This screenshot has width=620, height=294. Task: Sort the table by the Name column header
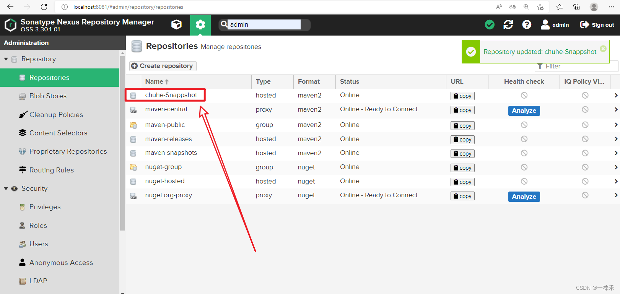point(196,81)
